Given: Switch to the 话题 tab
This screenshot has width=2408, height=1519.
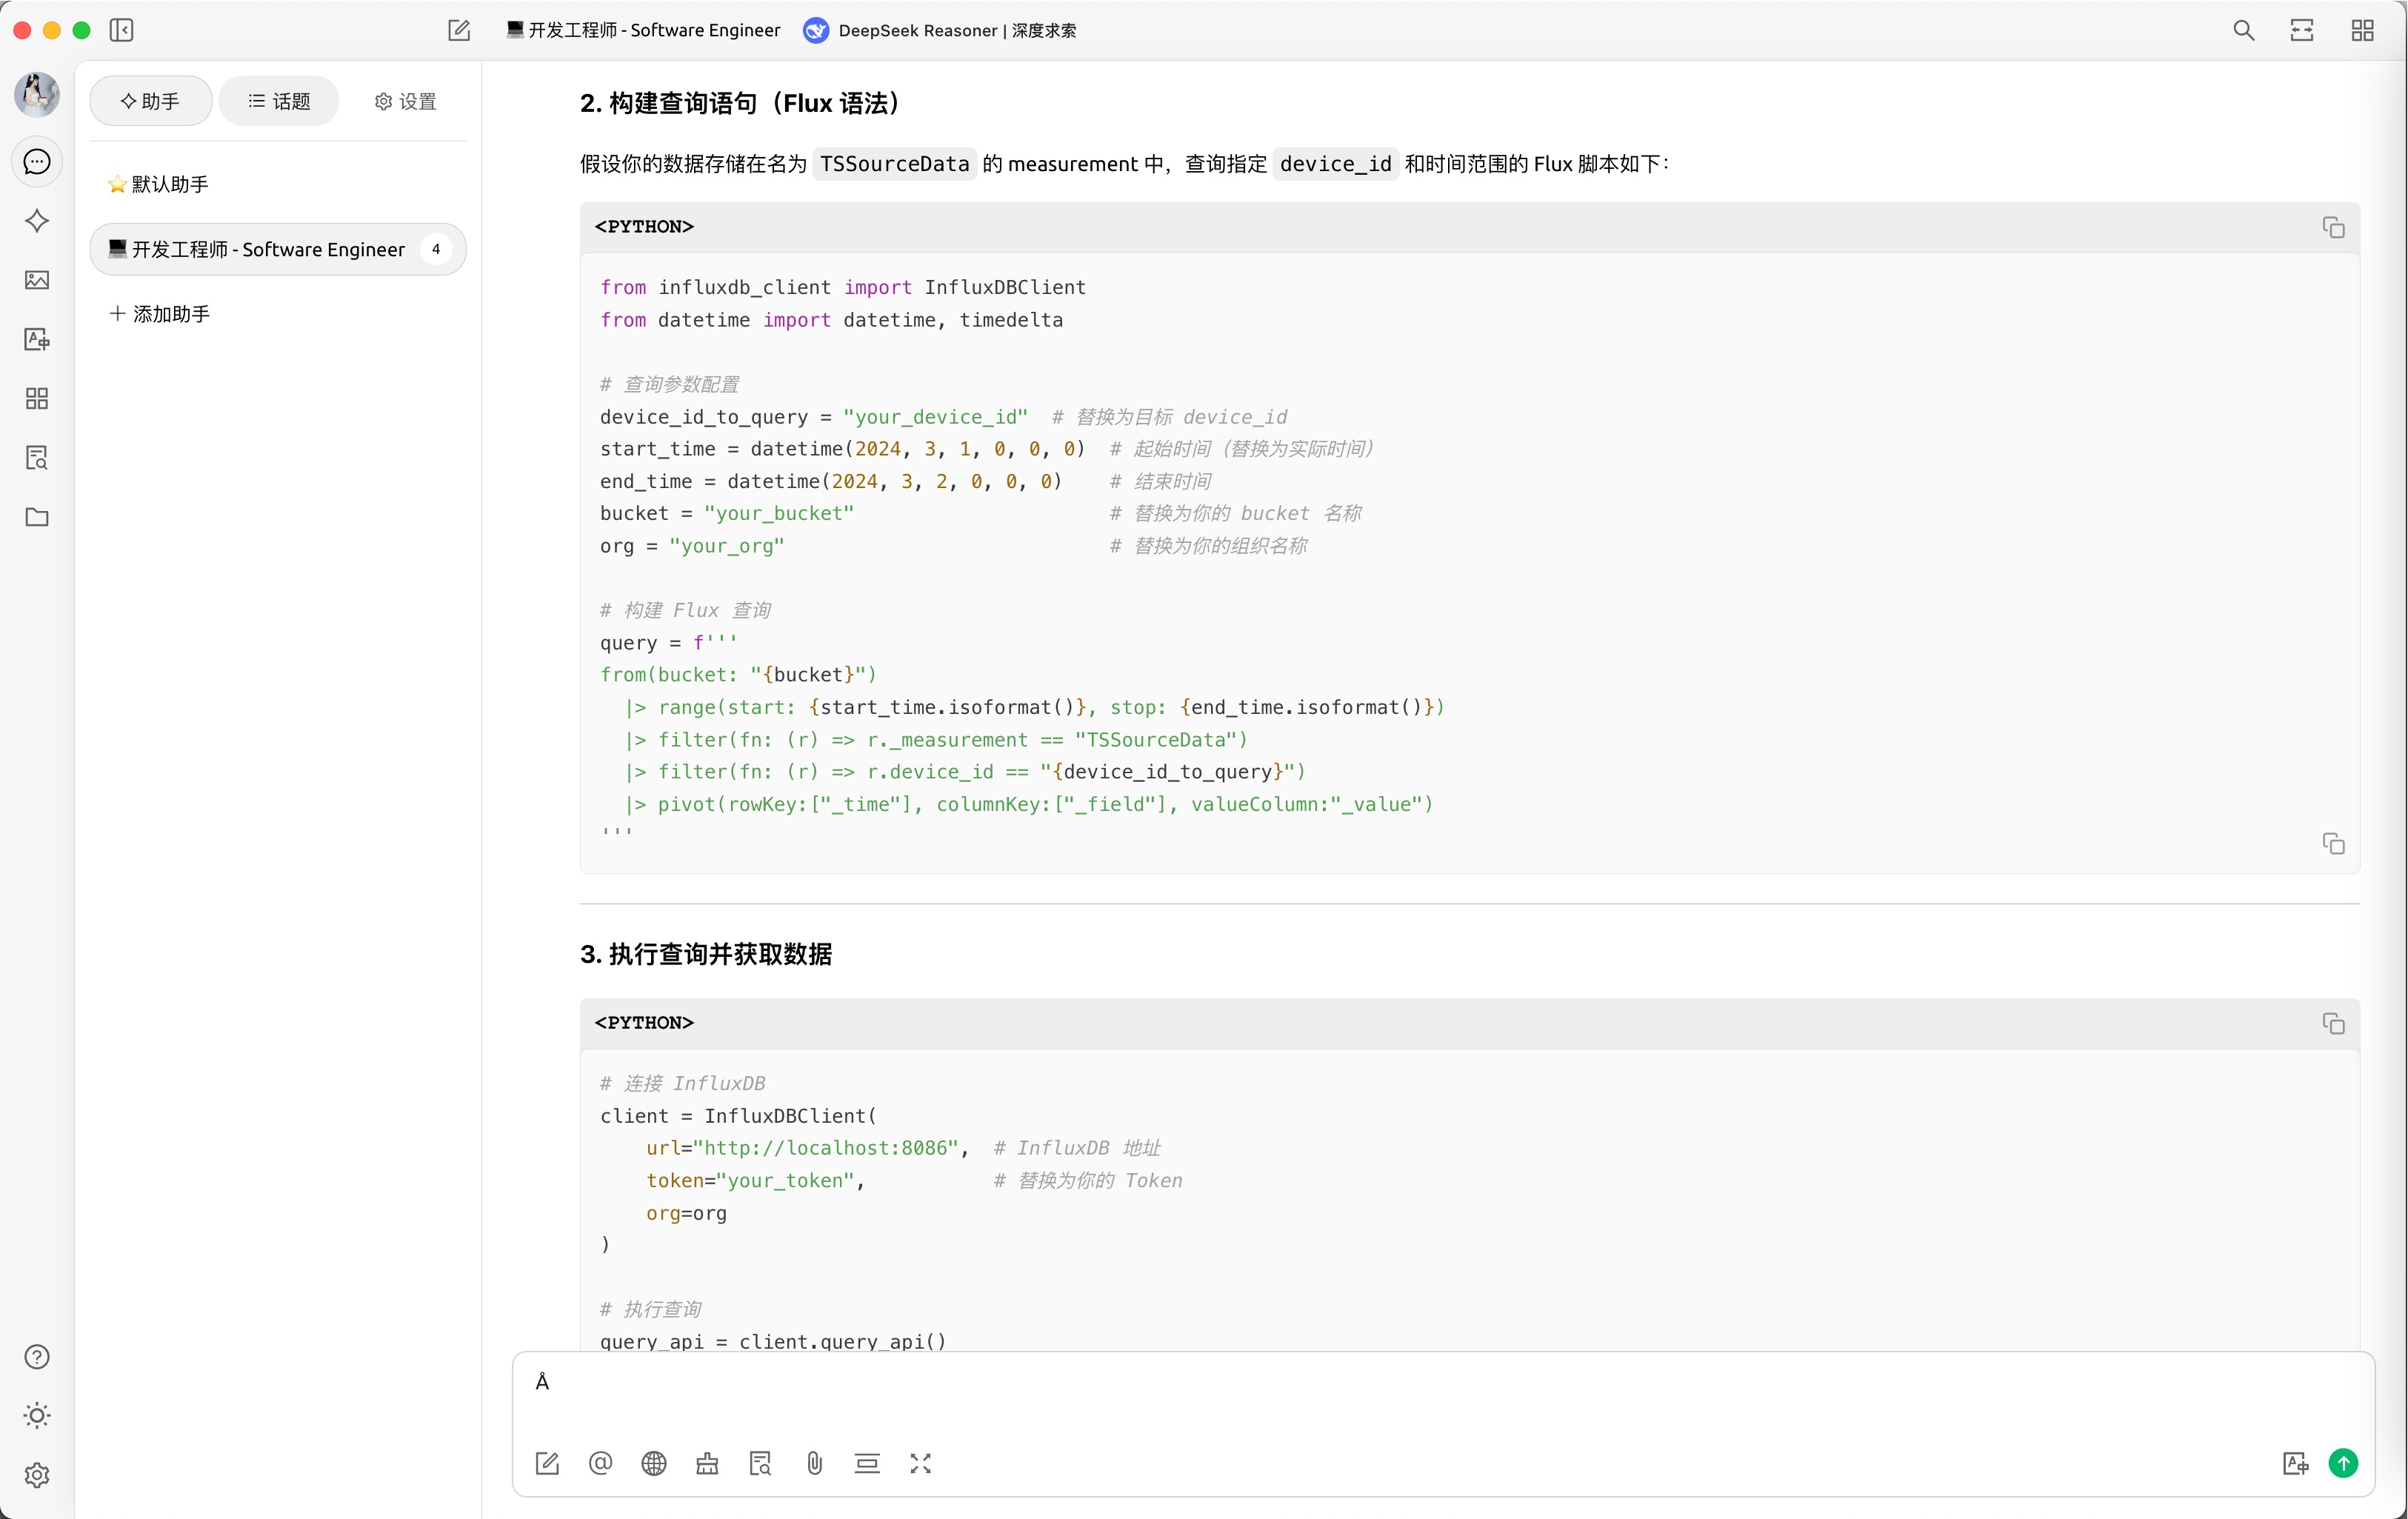Looking at the screenshot, I should click(x=279, y=101).
